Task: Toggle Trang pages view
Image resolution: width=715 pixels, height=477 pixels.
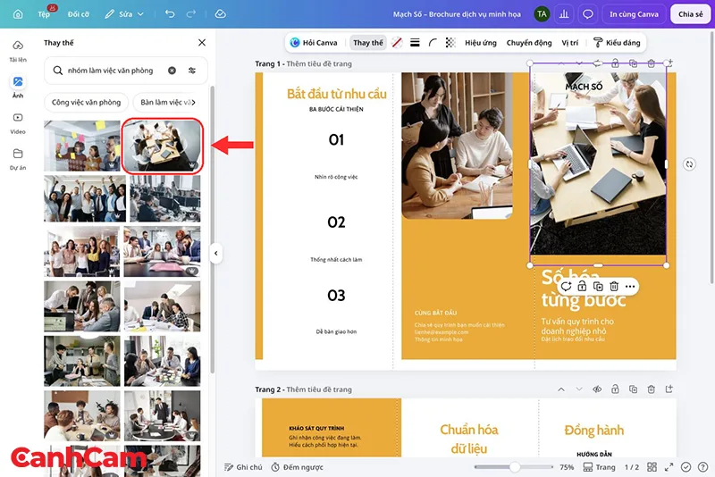Action: (x=599, y=467)
